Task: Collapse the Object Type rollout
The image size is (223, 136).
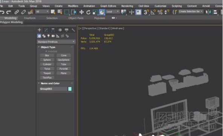Action: click(x=48, y=47)
